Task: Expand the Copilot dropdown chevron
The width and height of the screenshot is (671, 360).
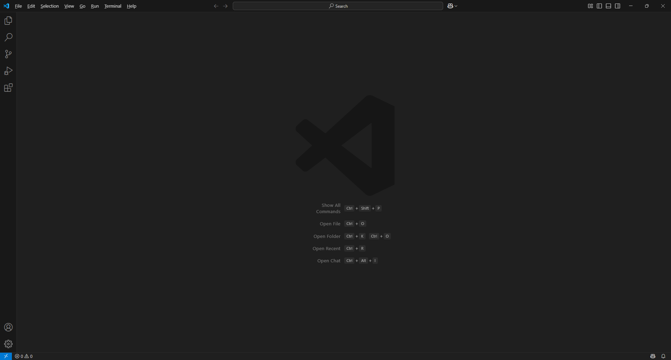Action: click(456, 6)
